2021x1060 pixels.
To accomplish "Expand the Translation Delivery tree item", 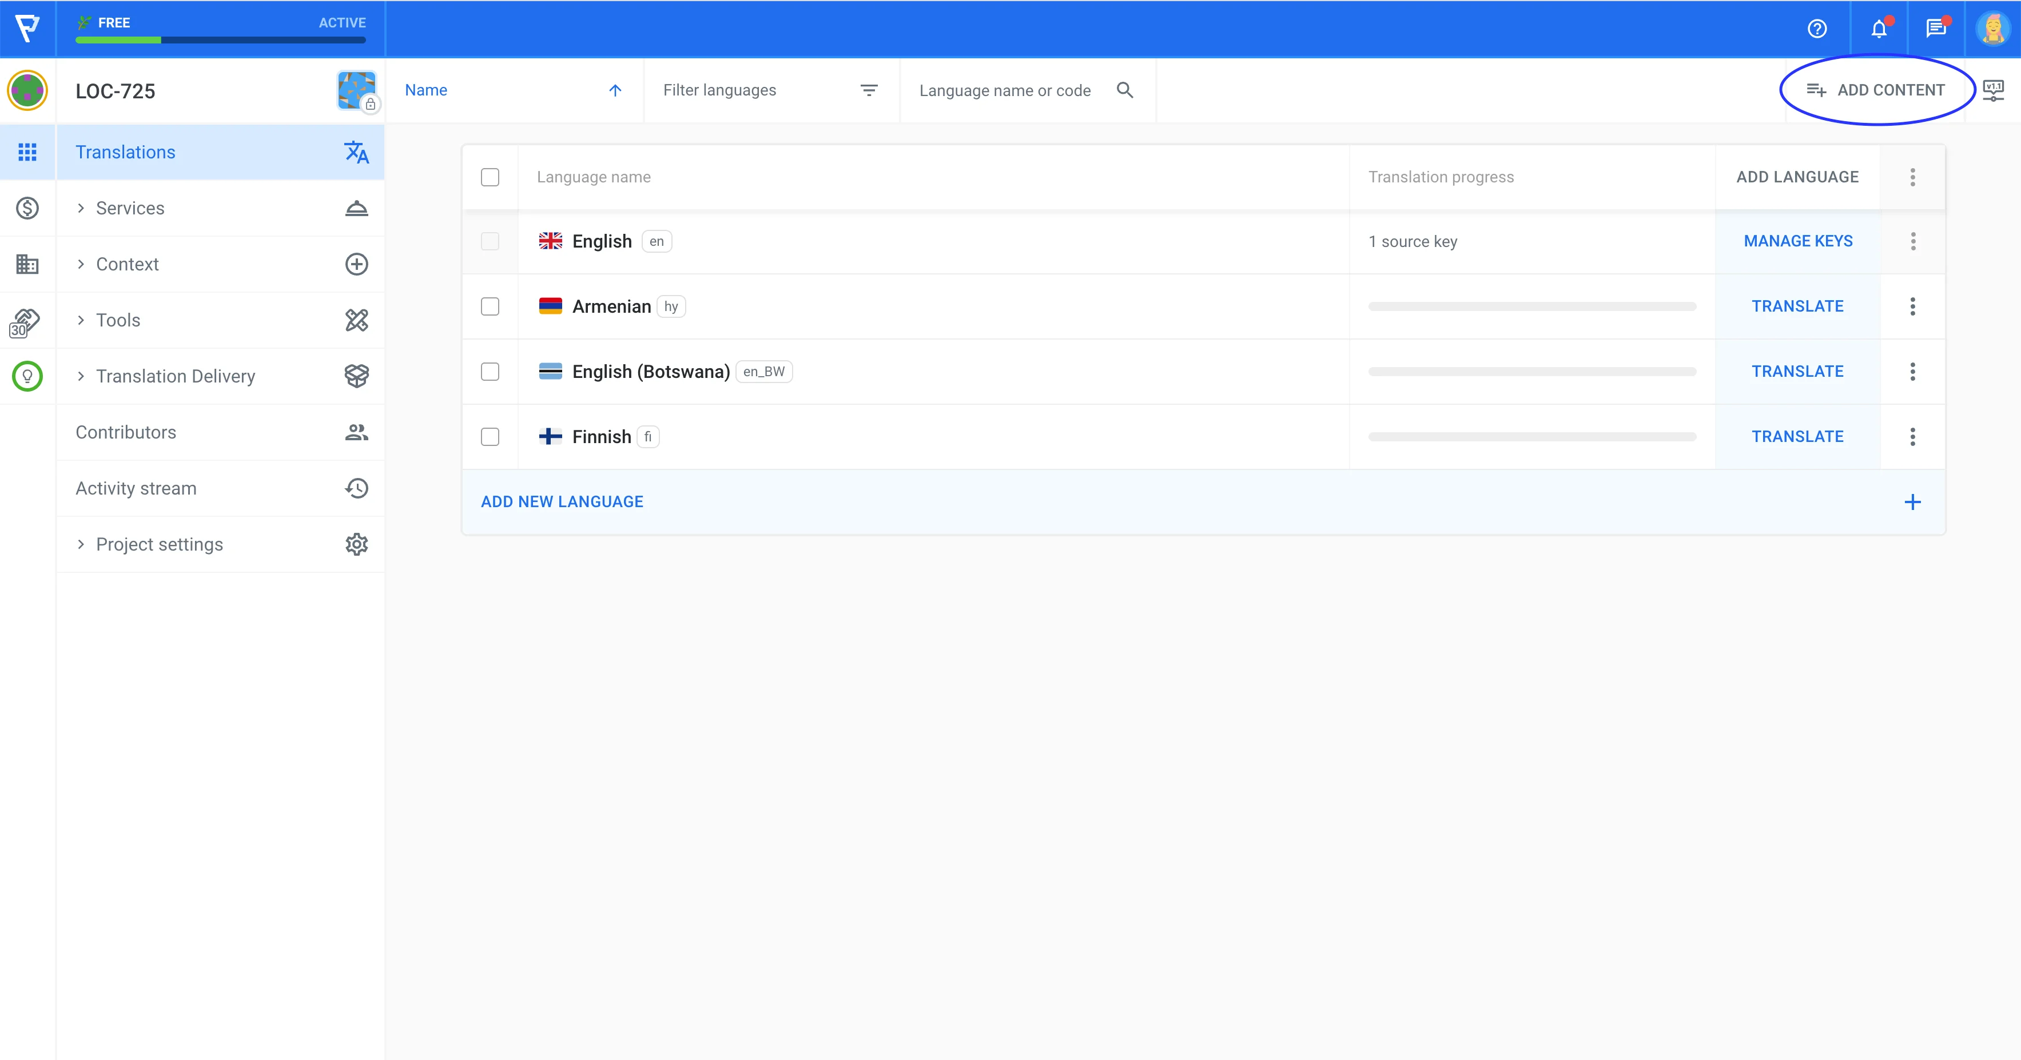I will pos(82,376).
